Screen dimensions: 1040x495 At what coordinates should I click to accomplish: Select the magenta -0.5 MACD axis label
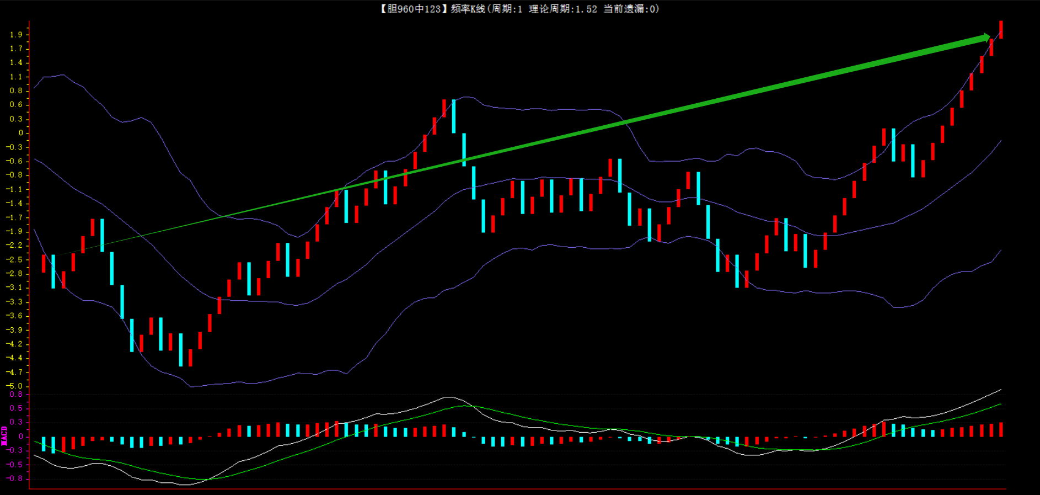point(14,465)
